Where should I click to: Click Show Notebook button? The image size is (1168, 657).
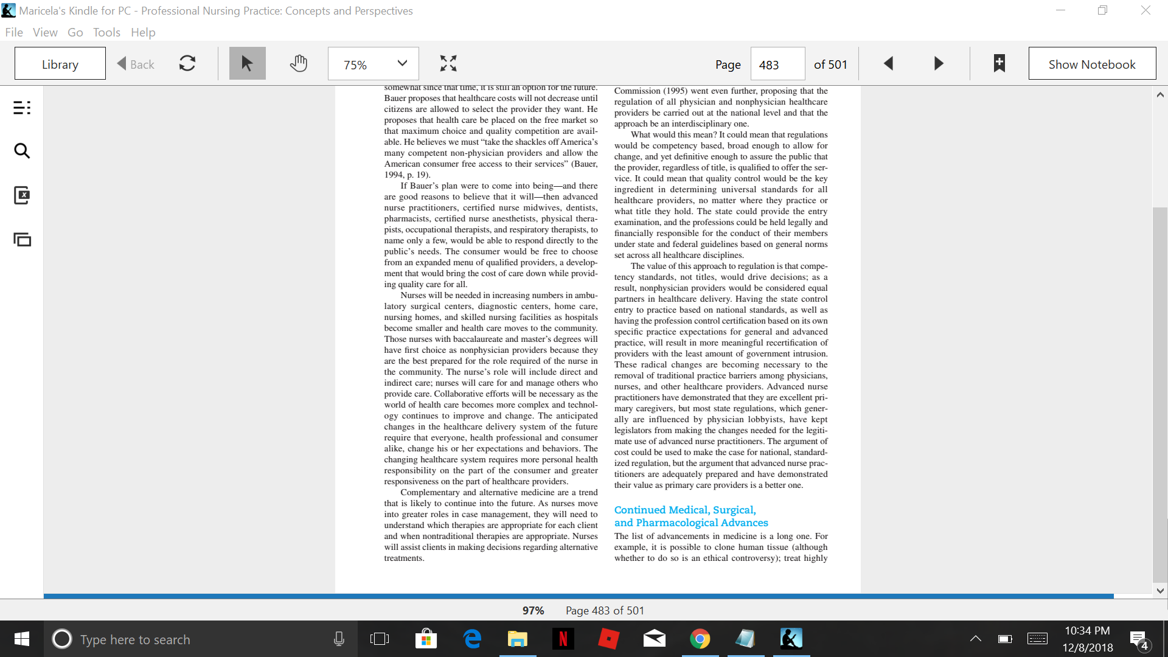point(1092,63)
